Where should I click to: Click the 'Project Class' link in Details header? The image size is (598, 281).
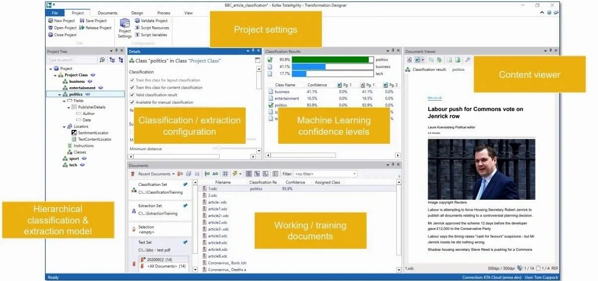[x=205, y=60]
